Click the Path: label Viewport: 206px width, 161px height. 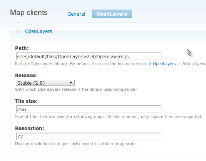(22, 48)
